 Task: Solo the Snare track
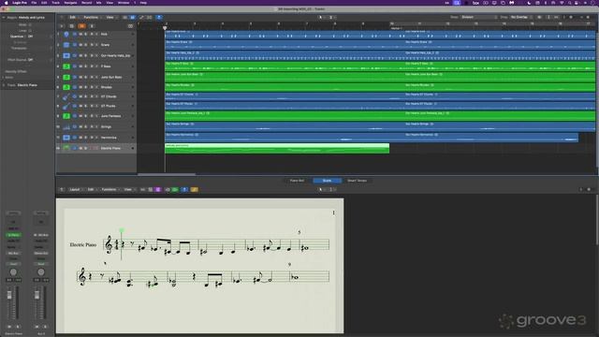[x=85, y=45]
